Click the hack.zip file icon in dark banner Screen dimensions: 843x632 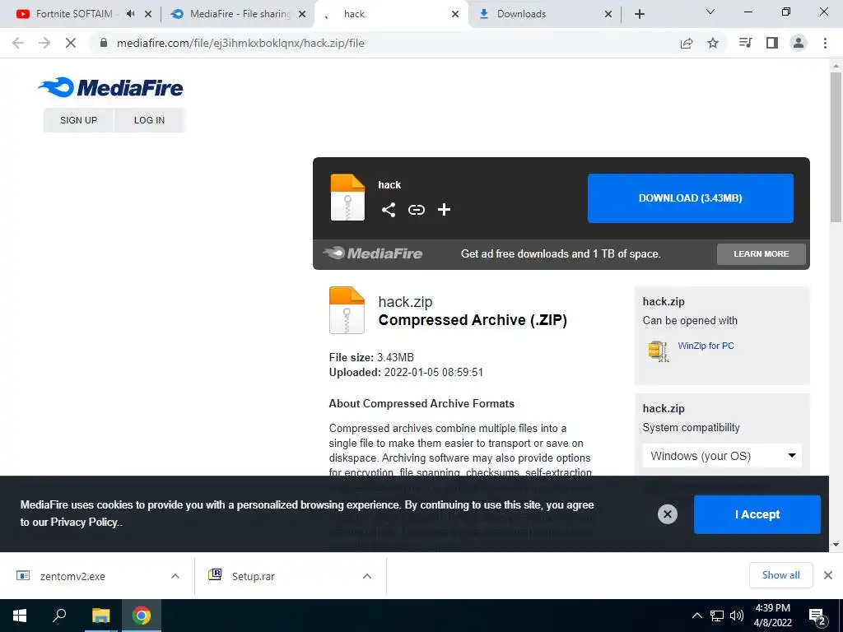pos(347,197)
